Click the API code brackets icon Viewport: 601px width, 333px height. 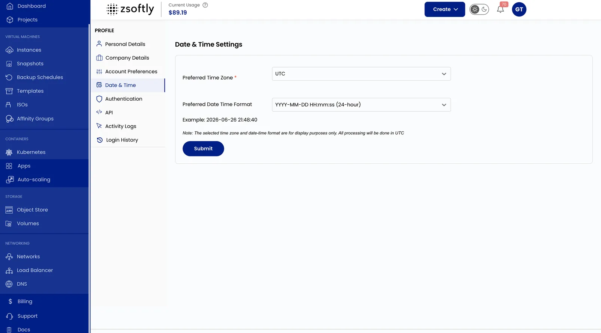(x=99, y=112)
